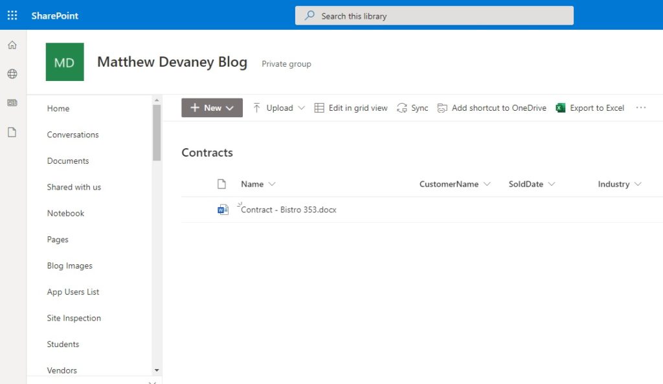Select the Sync icon on the toolbar
663x384 pixels.
tap(401, 108)
